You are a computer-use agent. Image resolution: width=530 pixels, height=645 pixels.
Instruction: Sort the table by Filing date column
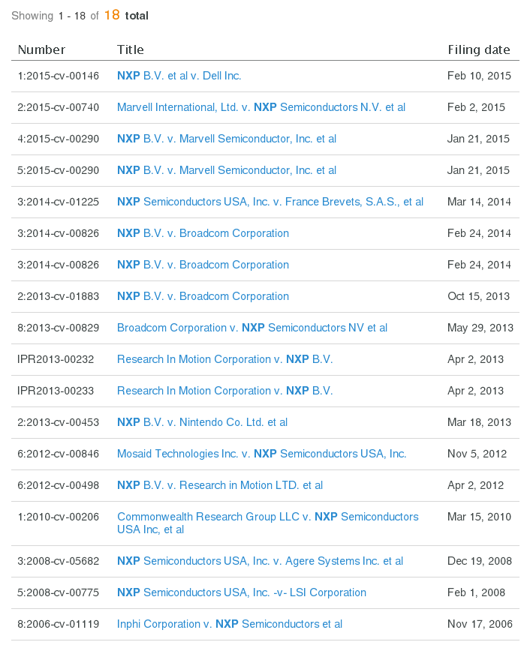point(479,49)
